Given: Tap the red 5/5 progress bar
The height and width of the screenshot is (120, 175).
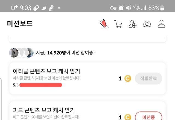Looking at the screenshot, I should click(41, 85).
